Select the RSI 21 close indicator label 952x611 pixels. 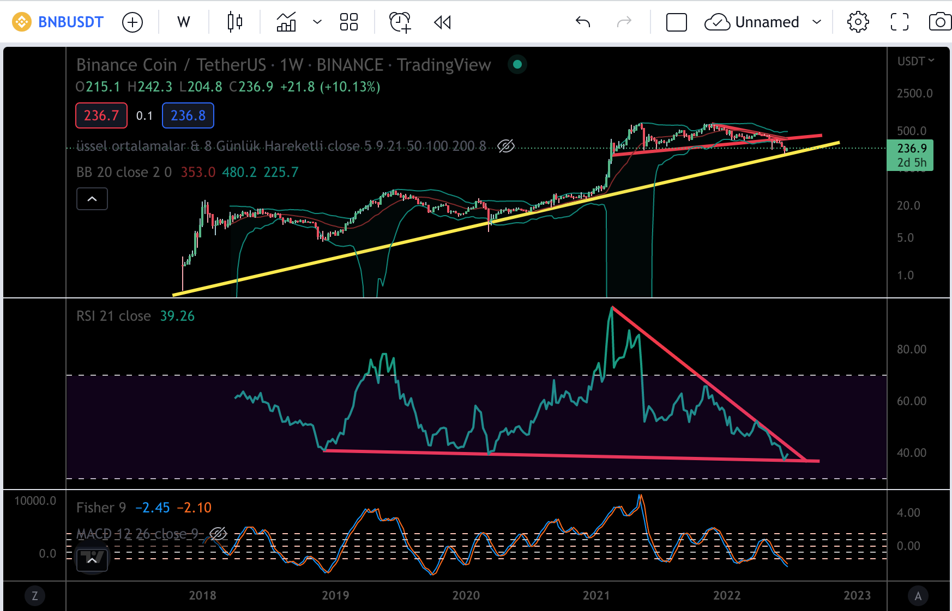[x=113, y=316]
